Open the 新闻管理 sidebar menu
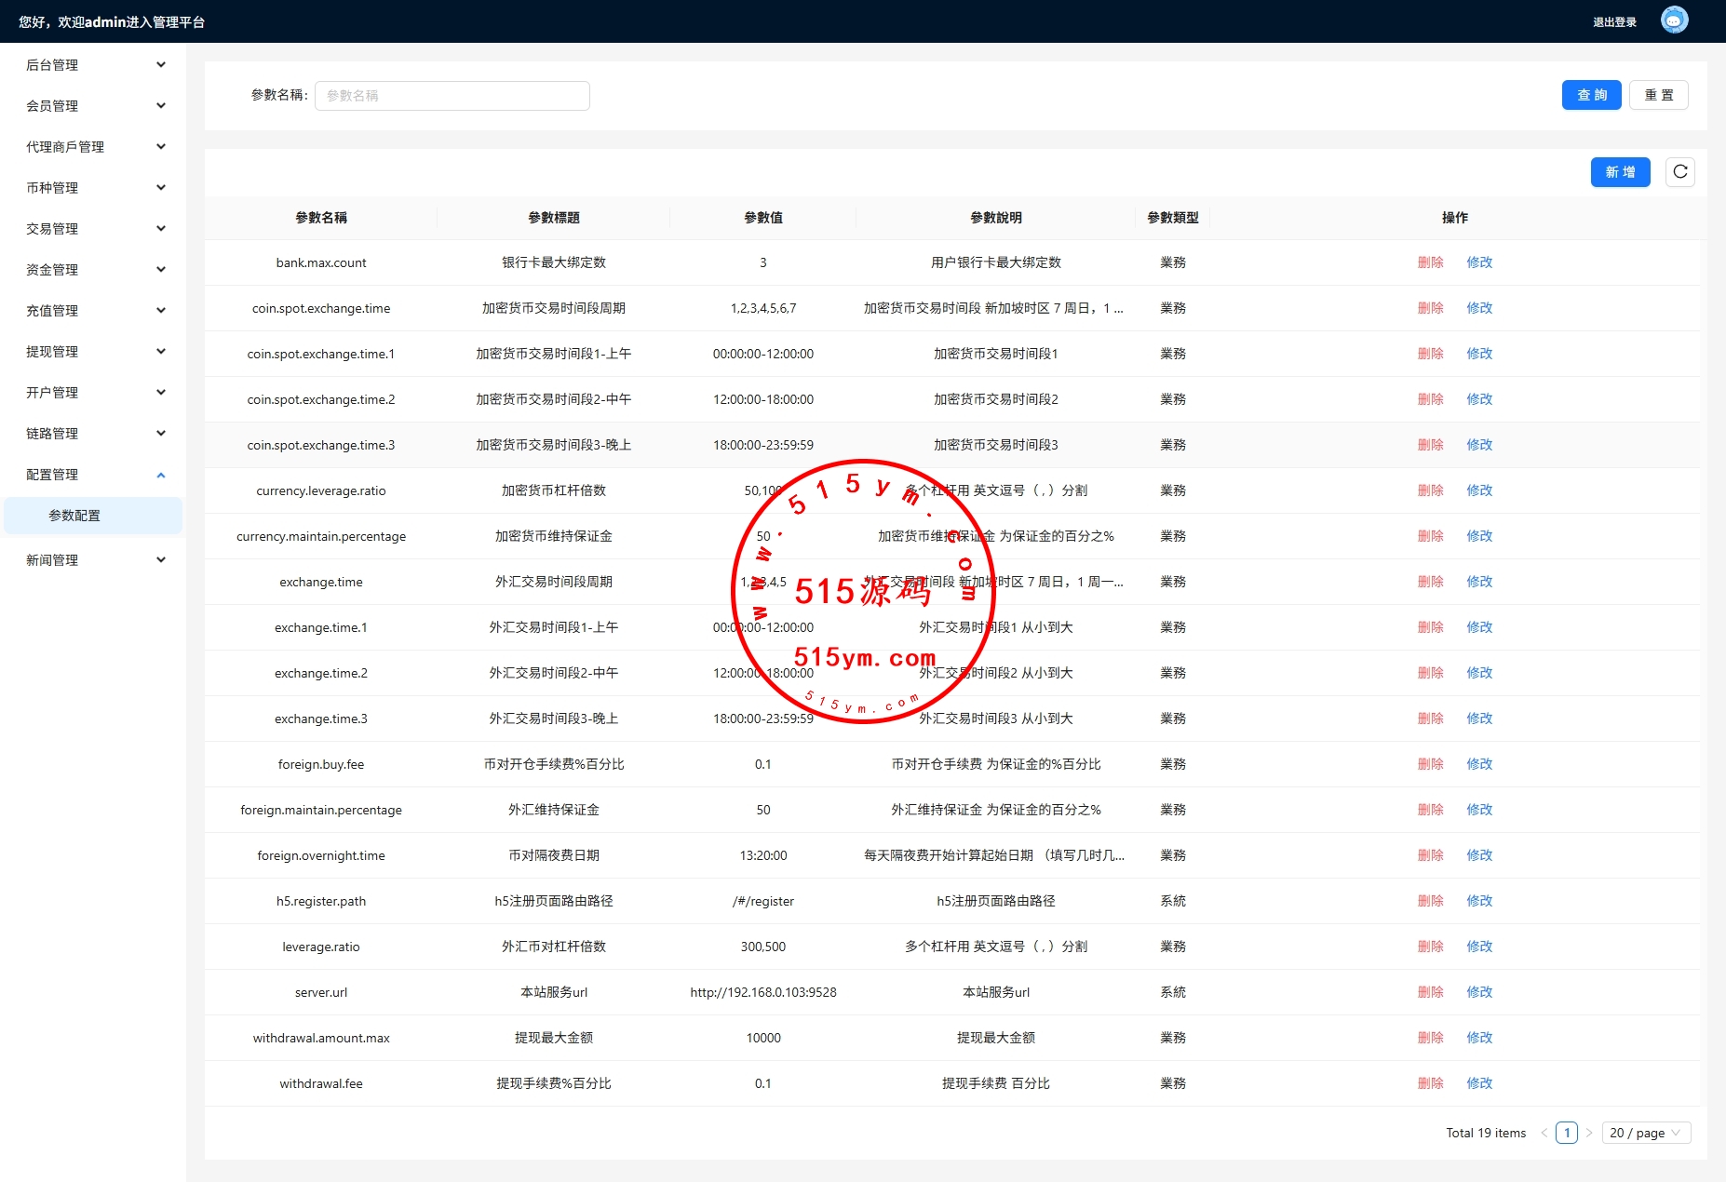The width and height of the screenshot is (1726, 1182). click(93, 560)
